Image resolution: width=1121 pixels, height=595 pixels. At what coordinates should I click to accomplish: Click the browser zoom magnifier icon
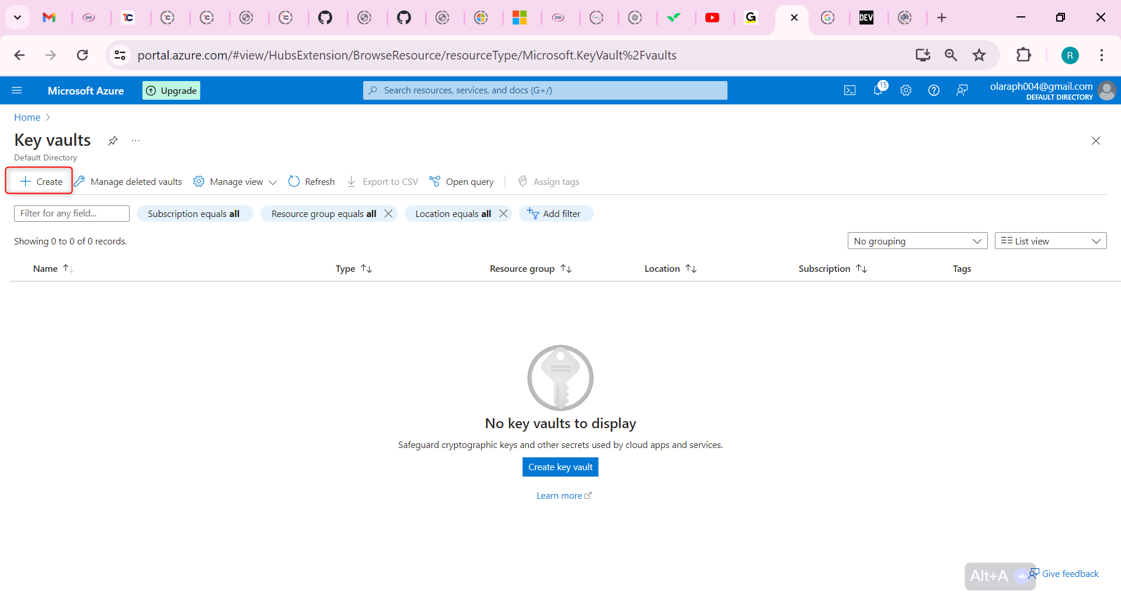tap(951, 55)
